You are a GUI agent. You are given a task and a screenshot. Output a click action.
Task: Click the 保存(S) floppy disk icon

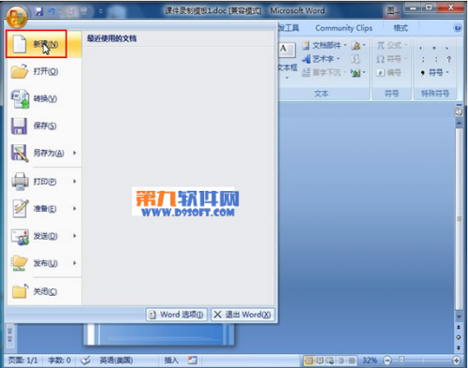19,126
